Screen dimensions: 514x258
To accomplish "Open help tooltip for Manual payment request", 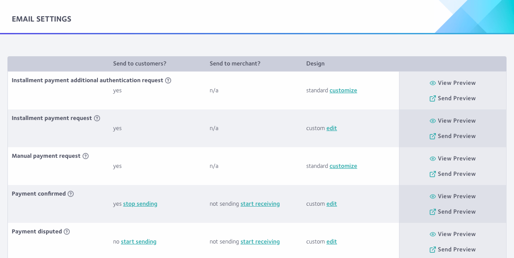I will coord(86,156).
